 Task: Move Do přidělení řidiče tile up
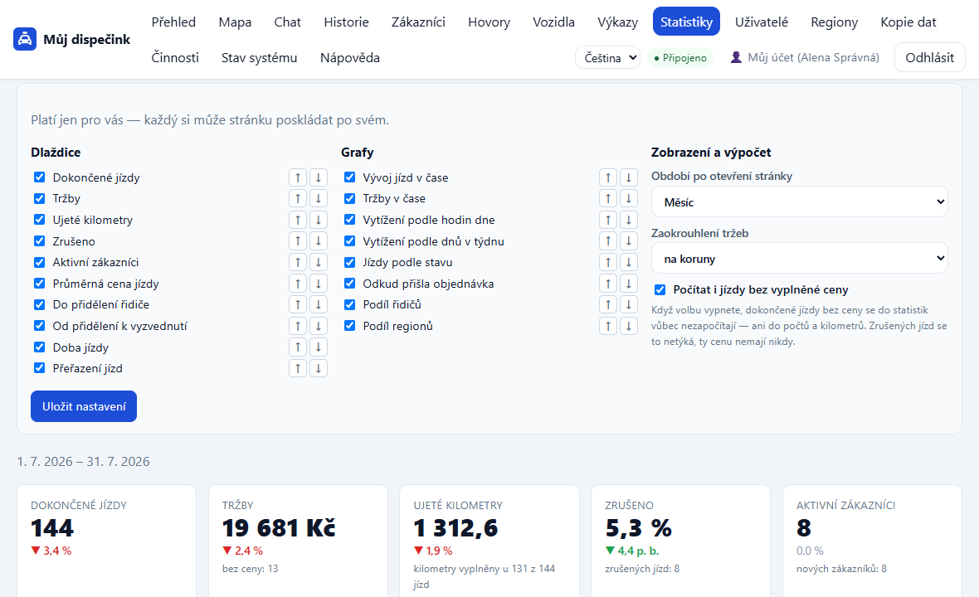[298, 305]
